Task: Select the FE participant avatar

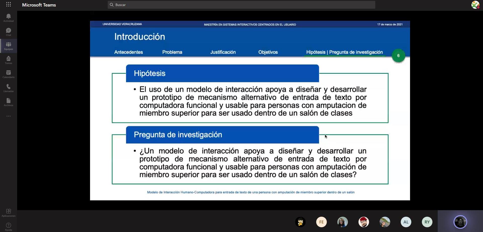Action: coord(321,222)
